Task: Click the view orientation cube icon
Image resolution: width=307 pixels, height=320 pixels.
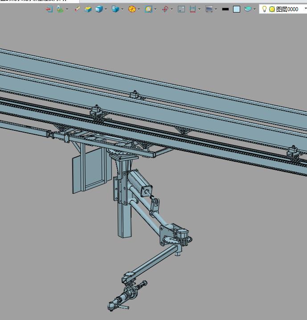Action: point(115,9)
